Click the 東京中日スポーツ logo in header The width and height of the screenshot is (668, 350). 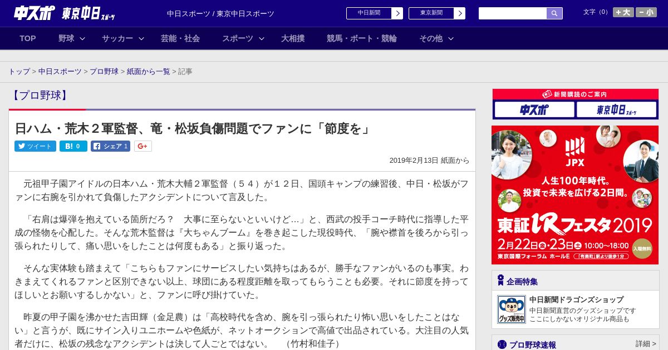coord(89,14)
